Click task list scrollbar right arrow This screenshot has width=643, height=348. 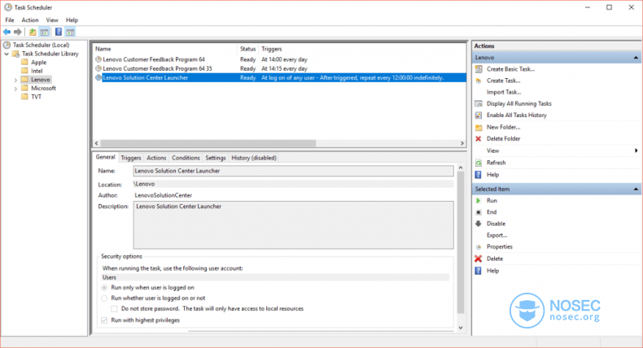point(462,143)
